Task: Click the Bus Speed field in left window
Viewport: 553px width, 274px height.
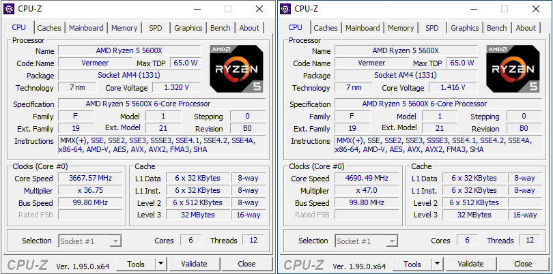Action: (x=90, y=203)
